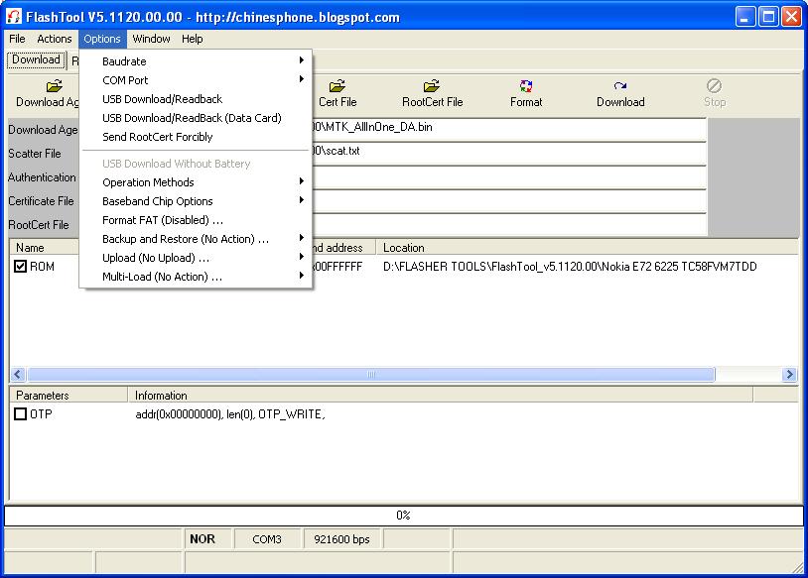The width and height of the screenshot is (808, 578).
Task: Click the Scatter File path field
Action: coord(508,152)
